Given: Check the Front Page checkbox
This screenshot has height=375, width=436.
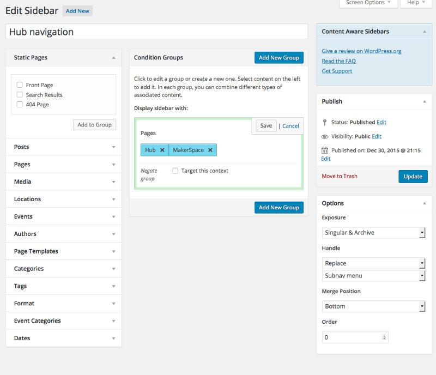Looking at the screenshot, I should click(20, 85).
